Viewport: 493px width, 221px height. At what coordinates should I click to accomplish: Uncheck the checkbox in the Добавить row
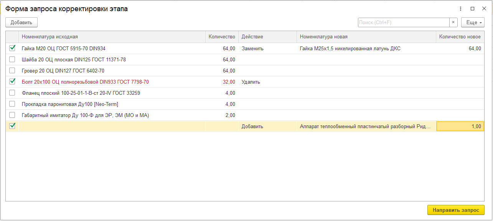12,126
